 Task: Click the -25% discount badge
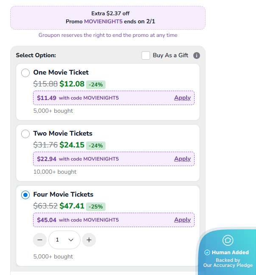point(96,206)
